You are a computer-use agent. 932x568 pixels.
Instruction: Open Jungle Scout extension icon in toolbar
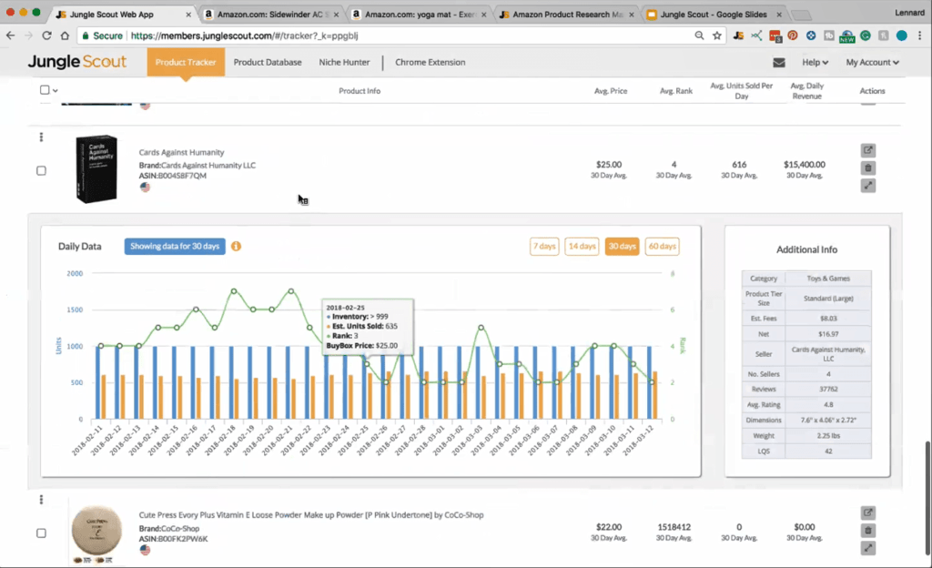coord(738,35)
